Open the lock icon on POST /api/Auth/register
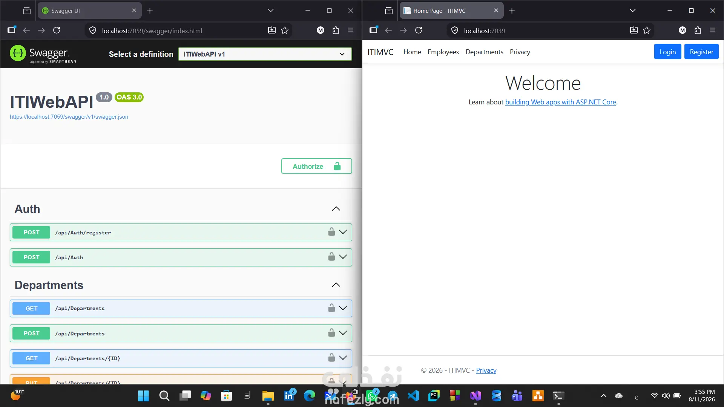The image size is (724, 407). (331, 232)
